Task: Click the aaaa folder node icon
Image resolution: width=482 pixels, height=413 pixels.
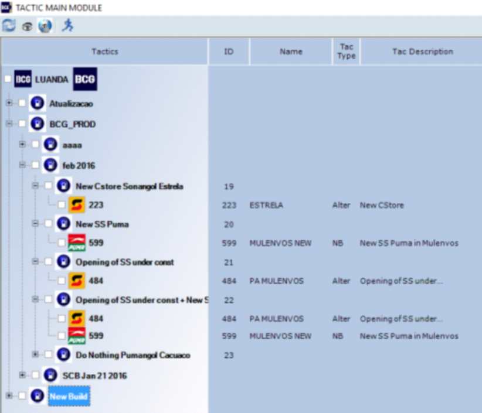Action: [50, 144]
